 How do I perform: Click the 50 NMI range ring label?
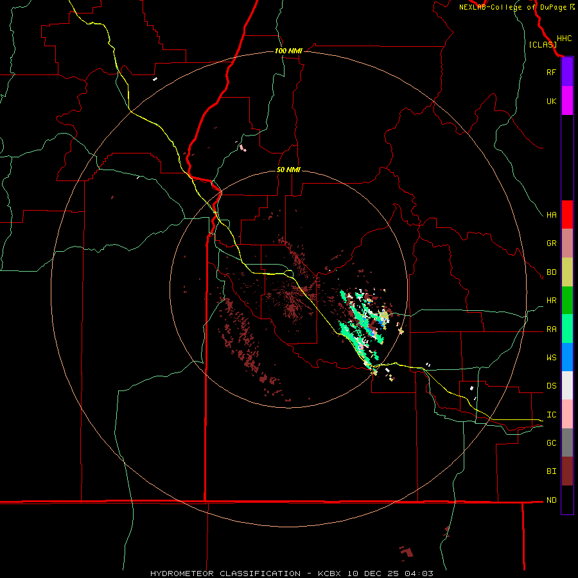pos(288,170)
